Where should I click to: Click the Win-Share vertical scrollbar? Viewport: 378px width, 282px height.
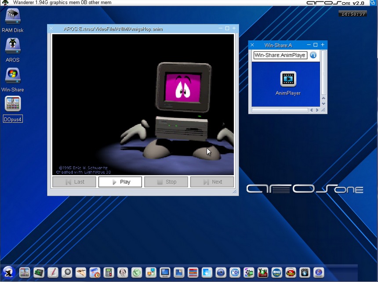324,72
